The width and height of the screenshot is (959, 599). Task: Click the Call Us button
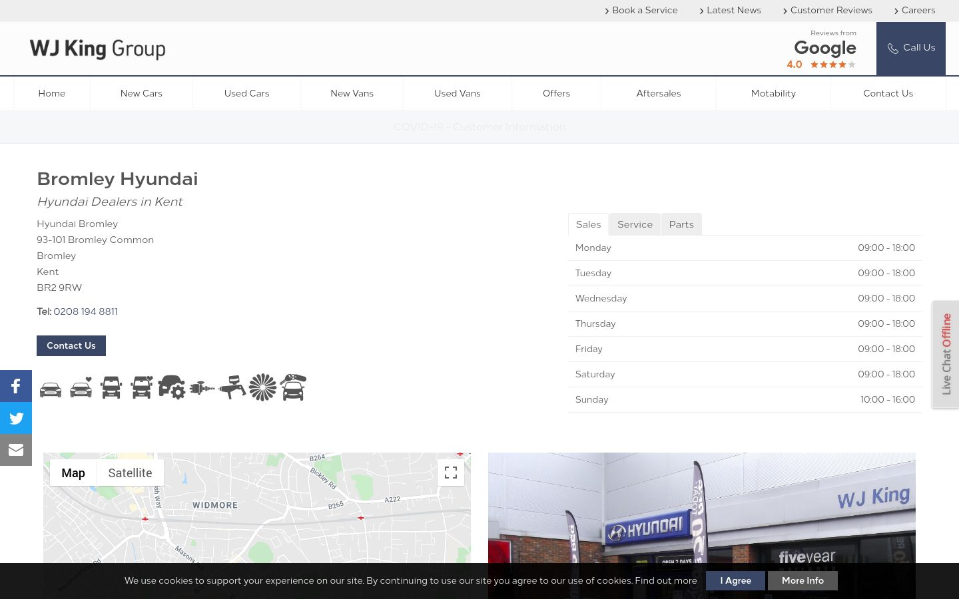click(x=911, y=49)
